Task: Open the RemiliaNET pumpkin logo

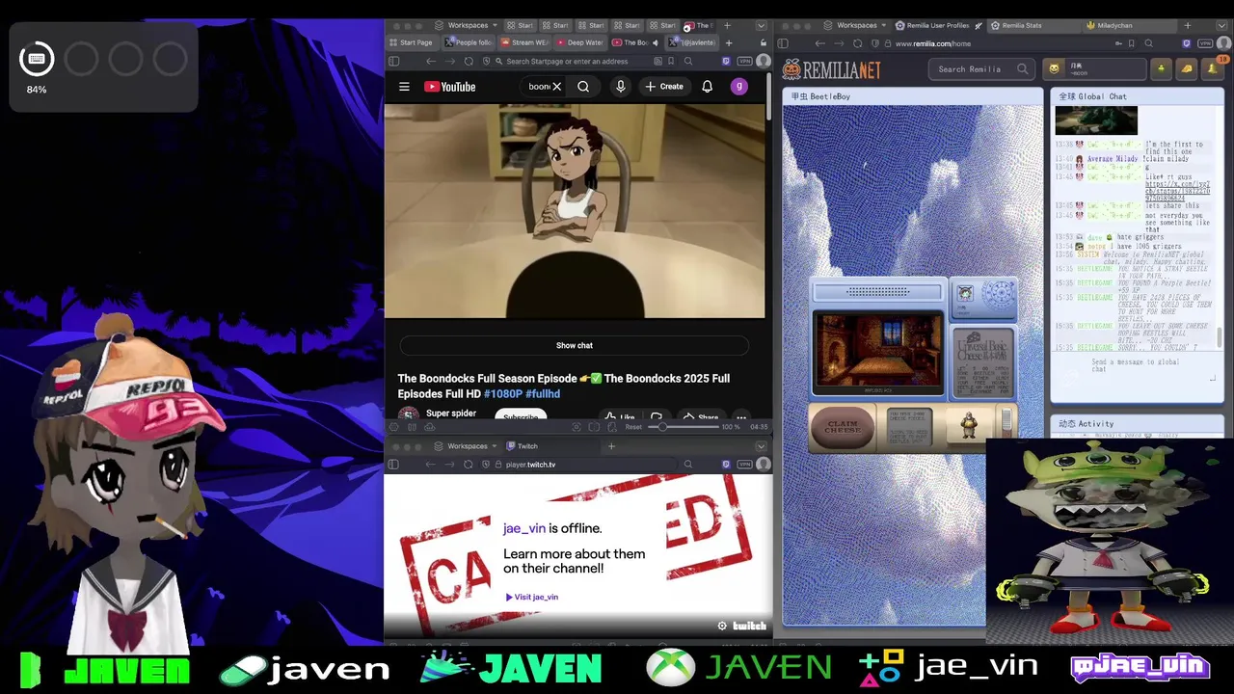Action: tap(831, 69)
